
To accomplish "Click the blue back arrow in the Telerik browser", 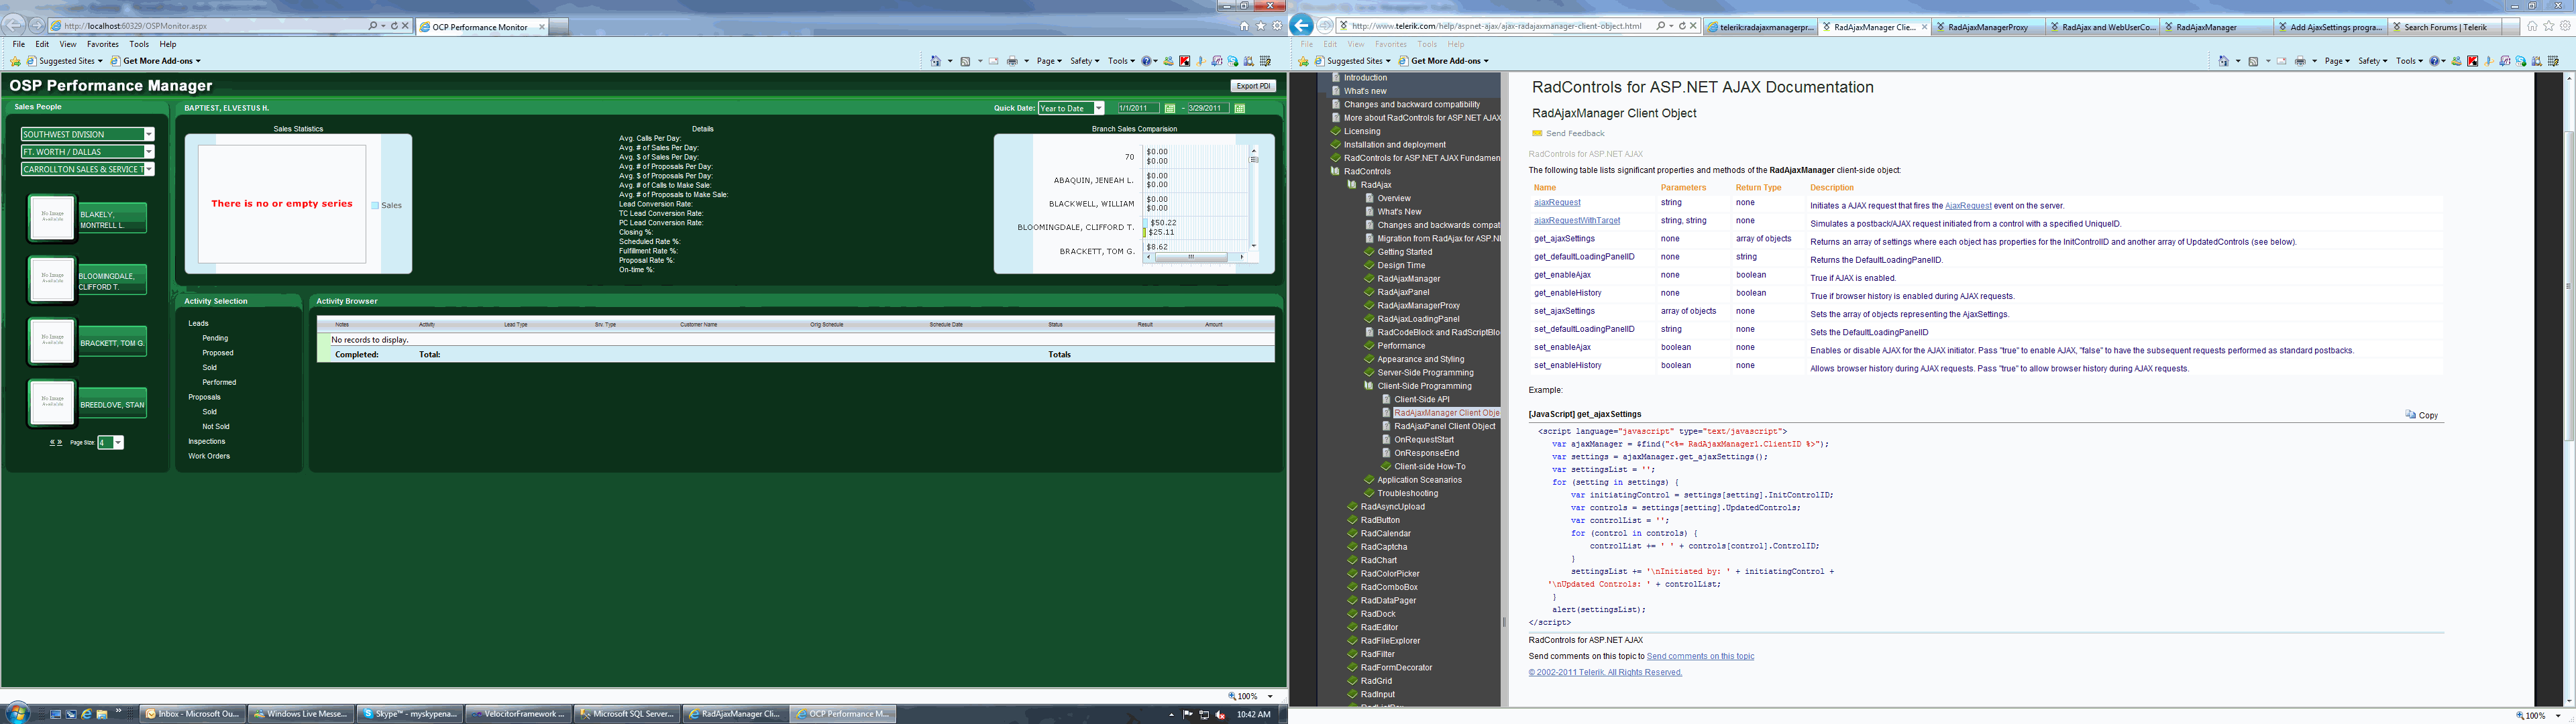I will tap(1301, 26).
